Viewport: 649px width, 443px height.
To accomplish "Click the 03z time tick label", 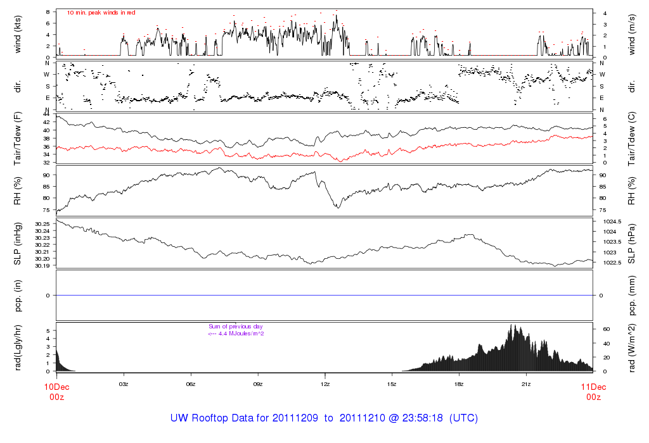I will tap(124, 384).
